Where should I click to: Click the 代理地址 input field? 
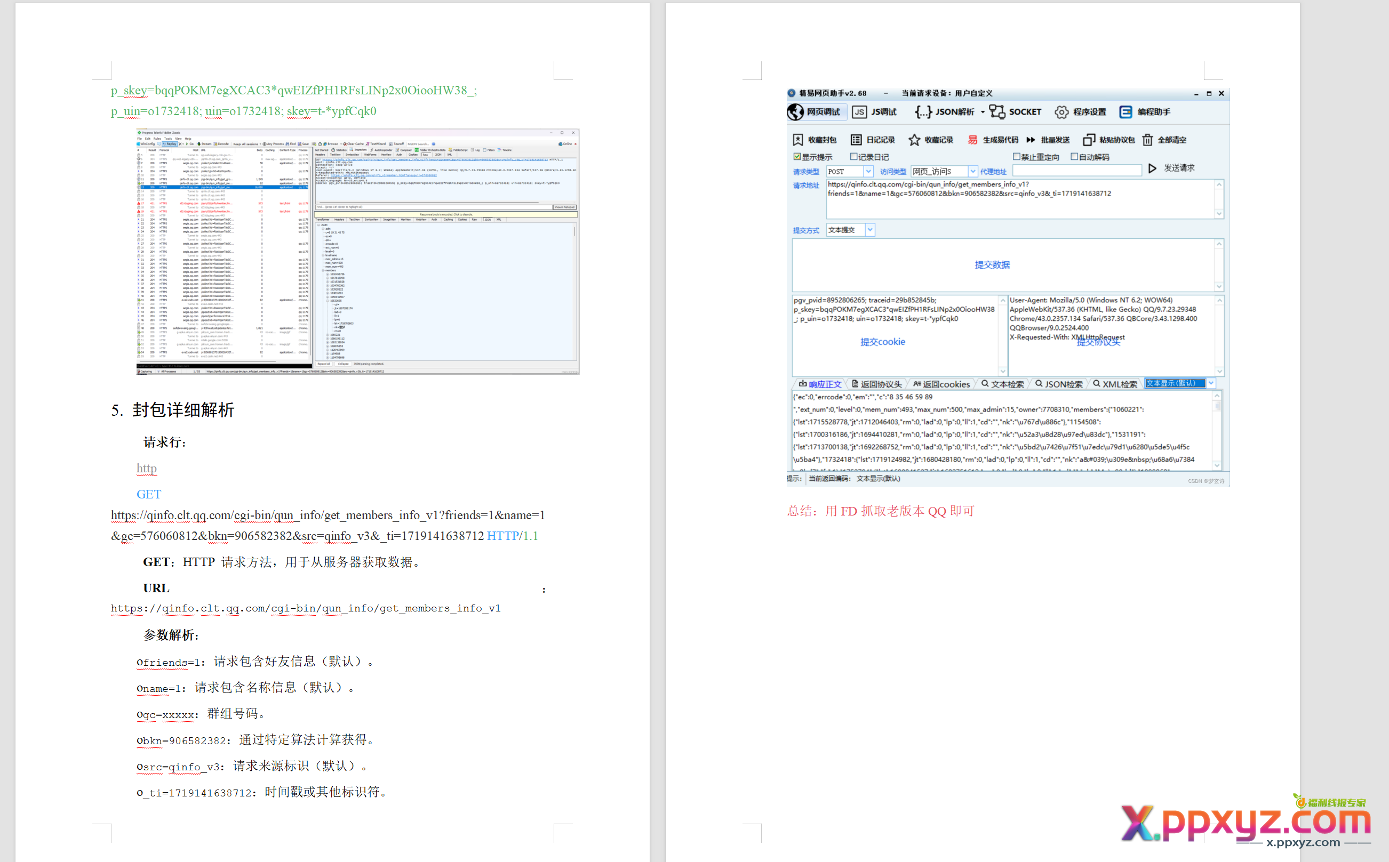1077,171
